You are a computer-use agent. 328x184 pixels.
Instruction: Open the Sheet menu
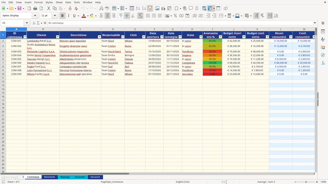tap(59, 2)
